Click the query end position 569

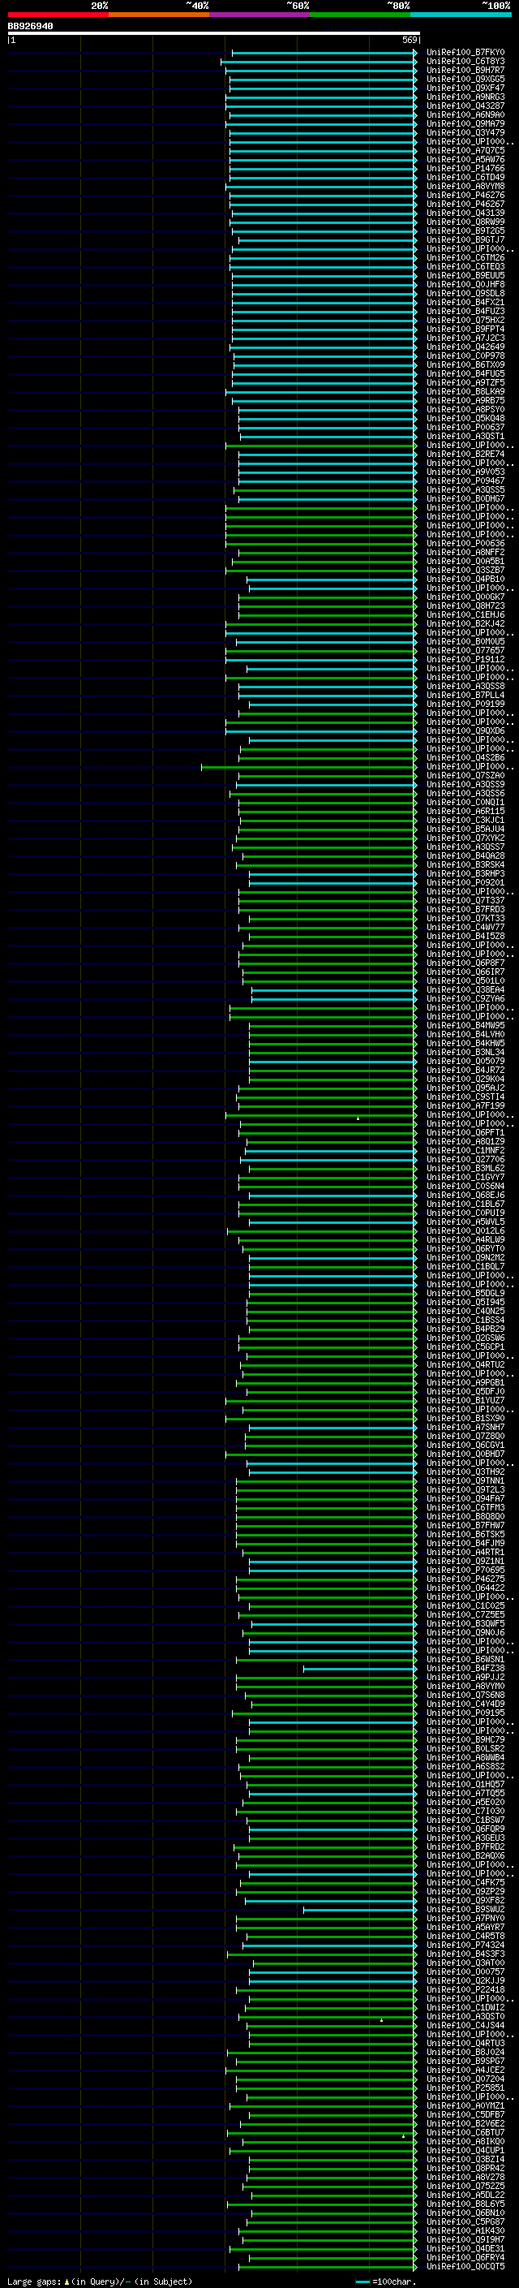pyautogui.click(x=410, y=40)
